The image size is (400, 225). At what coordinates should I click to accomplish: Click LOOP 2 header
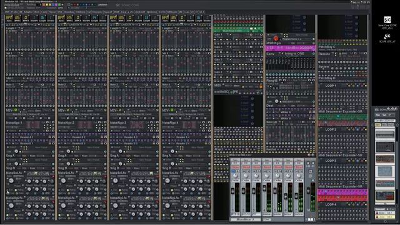tap(331, 129)
